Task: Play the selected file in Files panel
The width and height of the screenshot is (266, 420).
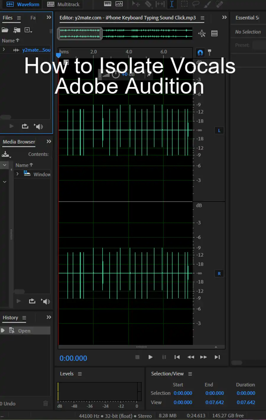Action: [x=12, y=126]
